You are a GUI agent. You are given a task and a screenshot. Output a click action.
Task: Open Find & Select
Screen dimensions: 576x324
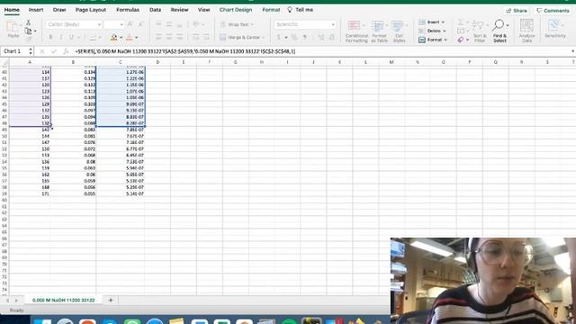(499, 31)
